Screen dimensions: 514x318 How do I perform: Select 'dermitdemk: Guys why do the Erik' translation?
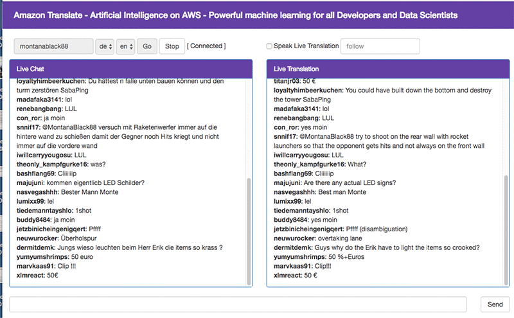tap(377, 247)
